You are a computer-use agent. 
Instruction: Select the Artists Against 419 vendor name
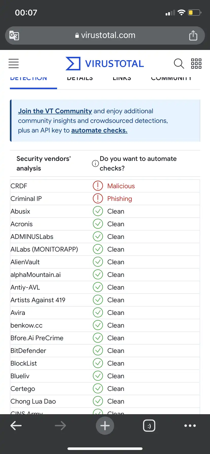[x=38, y=300]
